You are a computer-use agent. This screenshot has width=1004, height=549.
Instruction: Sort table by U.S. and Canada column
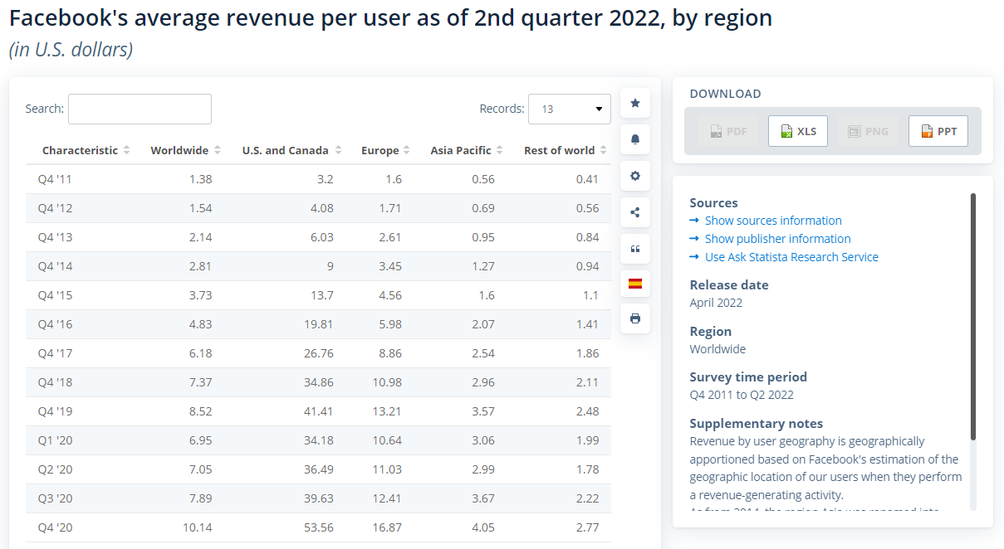click(x=291, y=150)
